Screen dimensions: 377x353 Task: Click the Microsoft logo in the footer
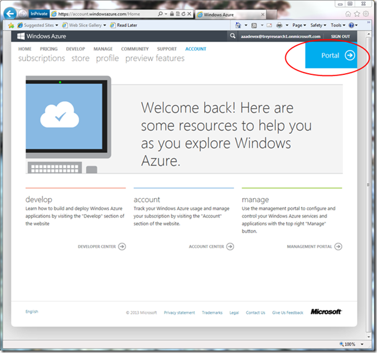pos(326,312)
